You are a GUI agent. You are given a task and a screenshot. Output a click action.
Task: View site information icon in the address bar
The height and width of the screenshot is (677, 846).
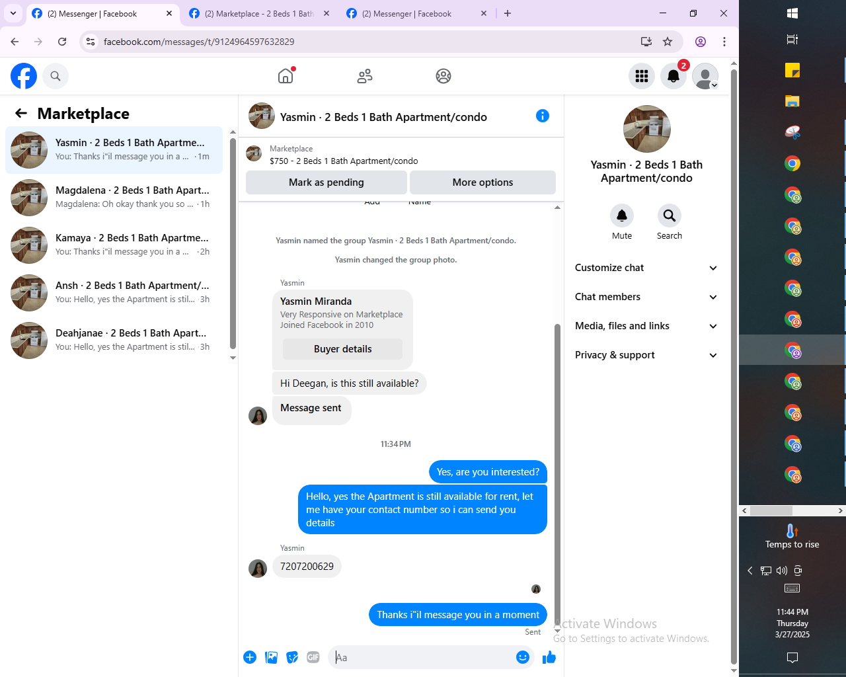pyautogui.click(x=91, y=42)
